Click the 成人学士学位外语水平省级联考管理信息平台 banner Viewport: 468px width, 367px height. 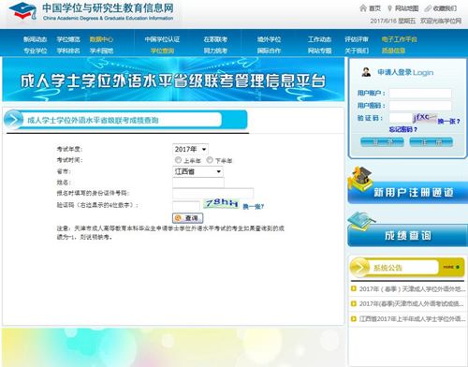(x=173, y=80)
